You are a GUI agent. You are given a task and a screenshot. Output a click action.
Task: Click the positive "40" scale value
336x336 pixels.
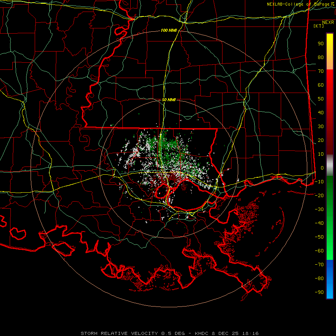(321, 113)
